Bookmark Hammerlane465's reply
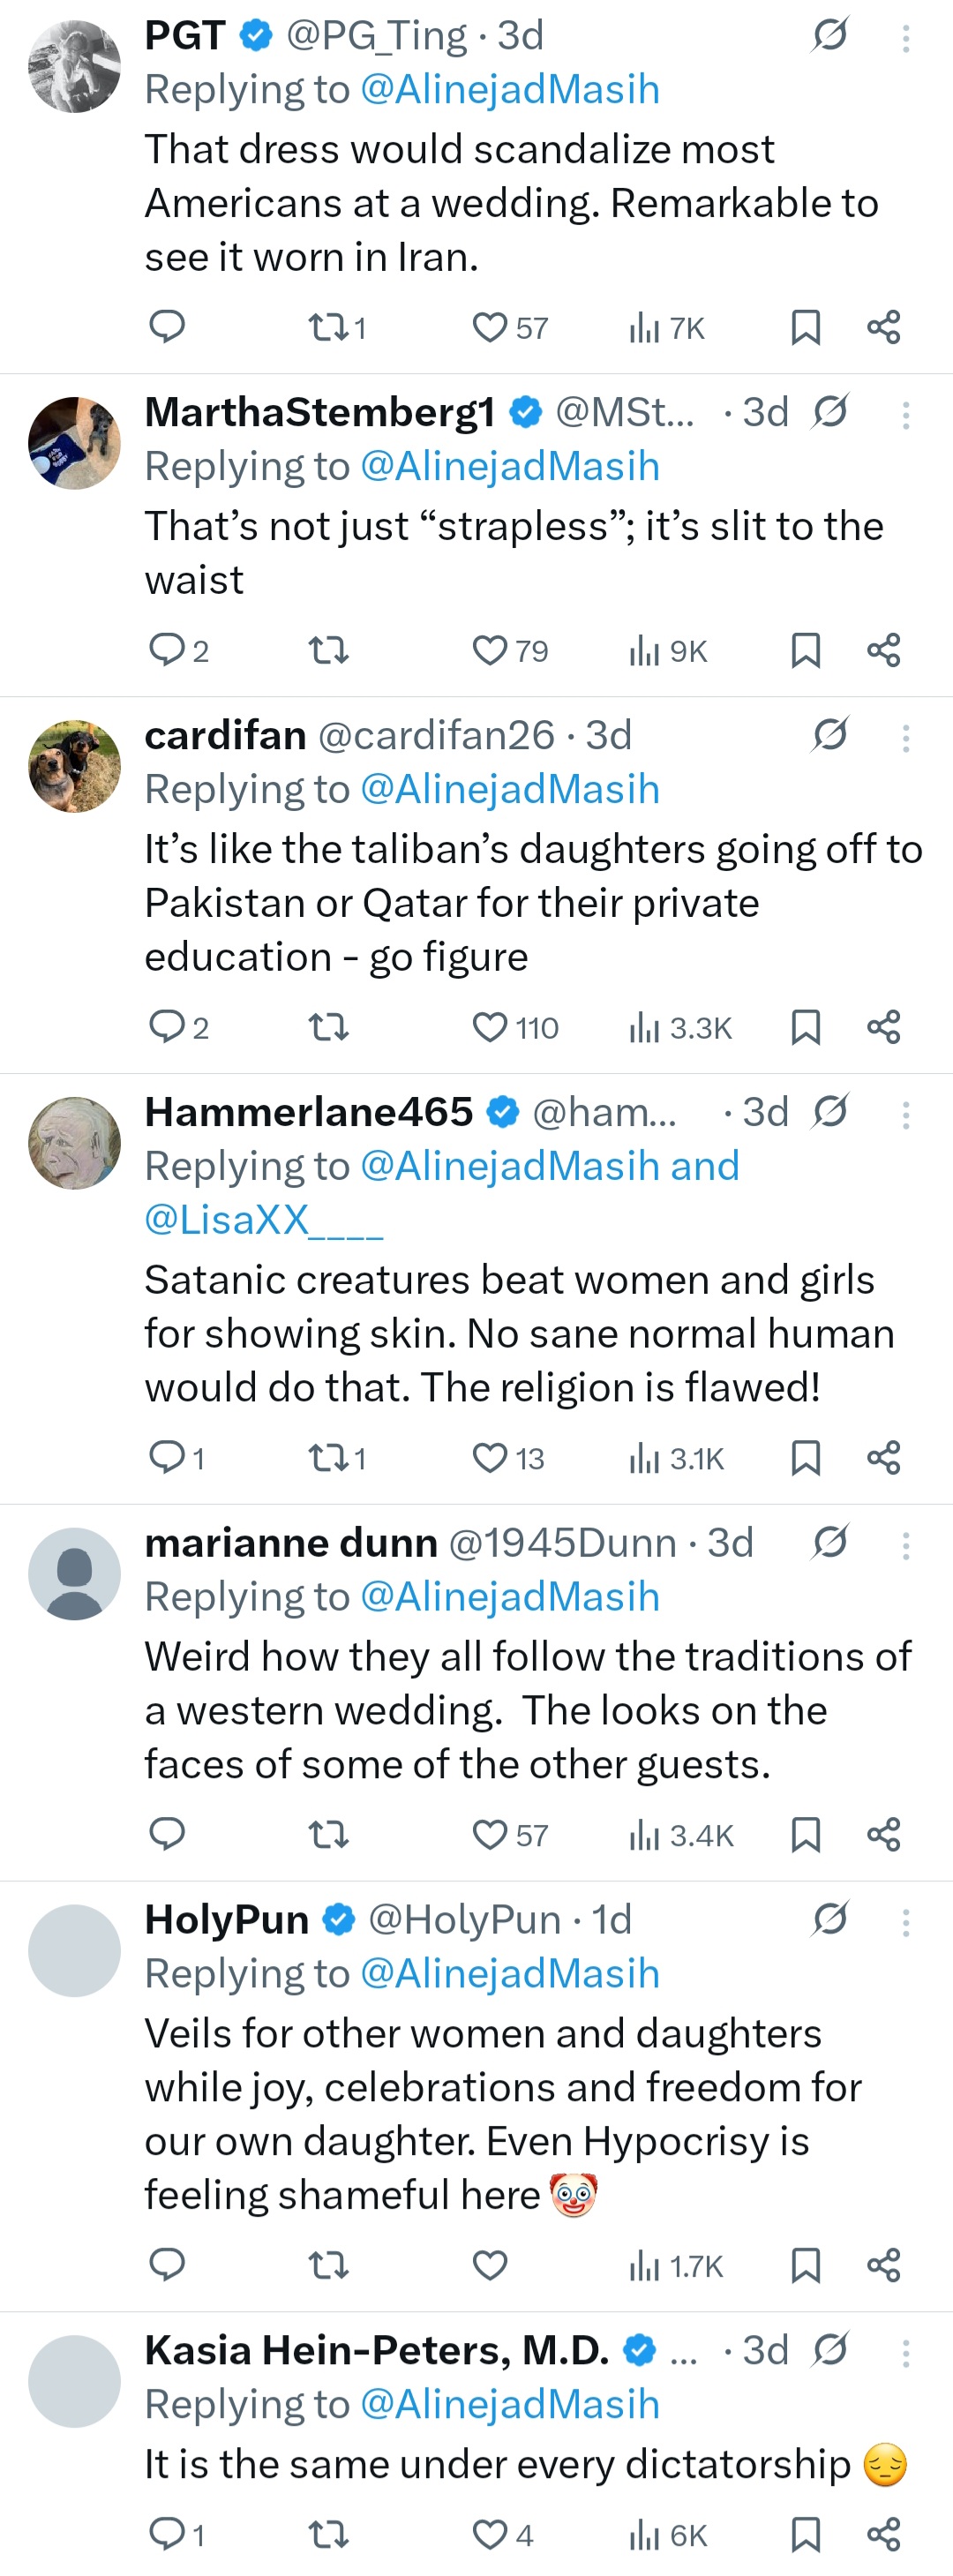Image resolution: width=953 pixels, height=2576 pixels. click(x=805, y=1458)
